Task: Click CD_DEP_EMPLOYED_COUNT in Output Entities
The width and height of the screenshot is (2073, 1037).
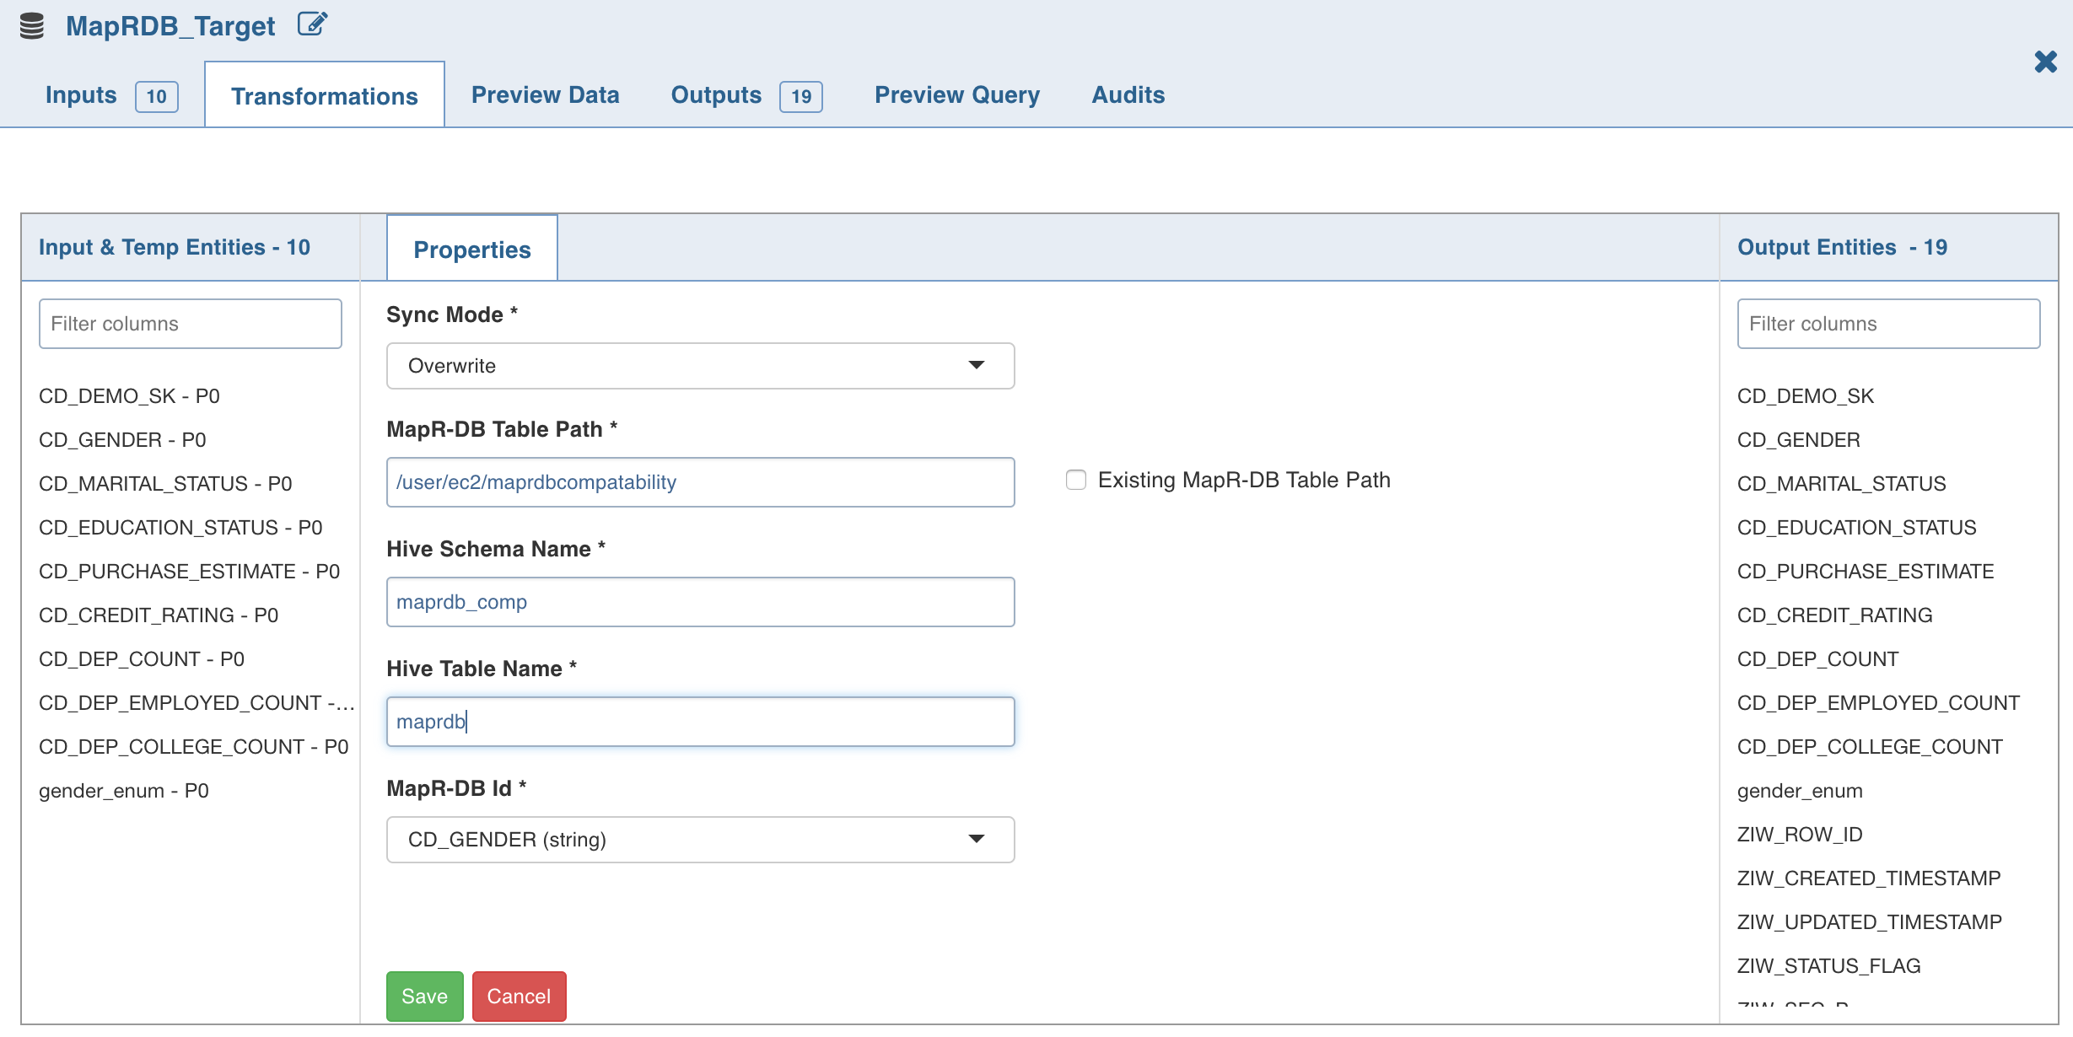Action: point(1879,703)
